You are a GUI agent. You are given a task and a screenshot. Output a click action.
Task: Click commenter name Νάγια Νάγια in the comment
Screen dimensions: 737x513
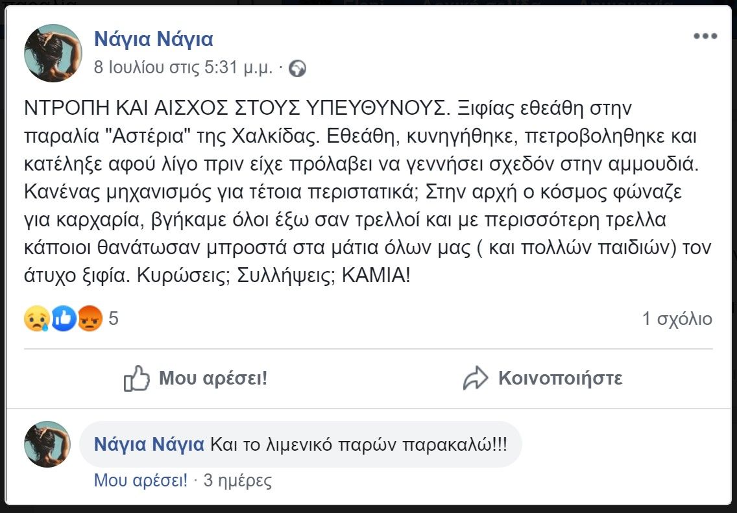tap(149, 445)
